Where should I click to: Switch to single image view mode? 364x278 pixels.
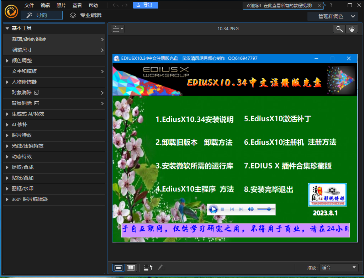tap(118, 268)
